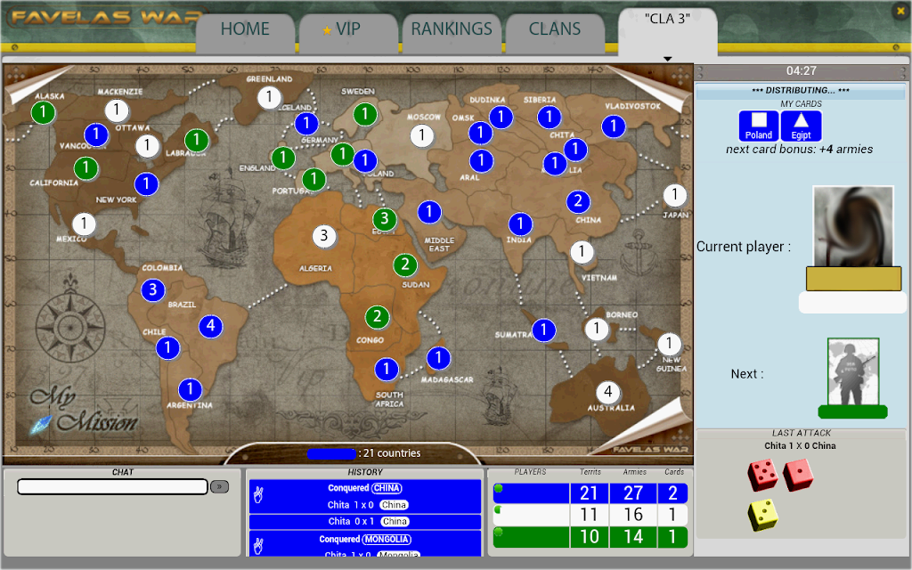912x570 pixels.
Task: Send chat message with arrow button
Action: click(x=219, y=486)
